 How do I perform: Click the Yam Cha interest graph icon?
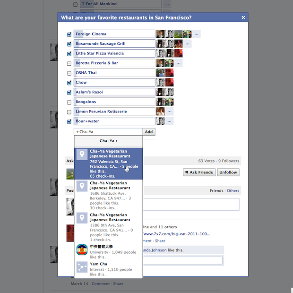[82, 267]
